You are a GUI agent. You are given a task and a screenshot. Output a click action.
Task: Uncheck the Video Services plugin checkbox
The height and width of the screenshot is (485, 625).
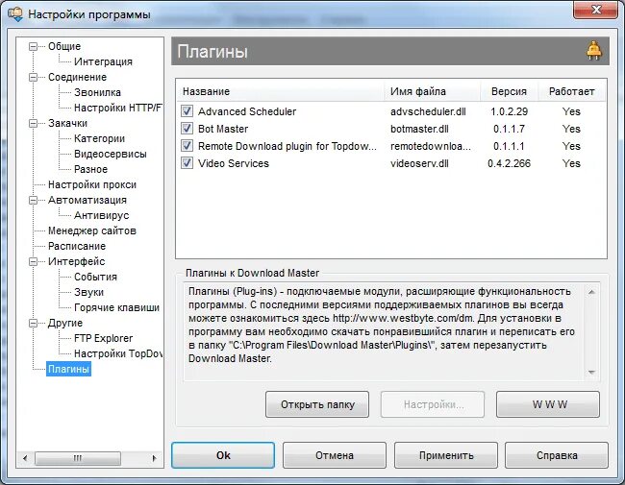(187, 163)
